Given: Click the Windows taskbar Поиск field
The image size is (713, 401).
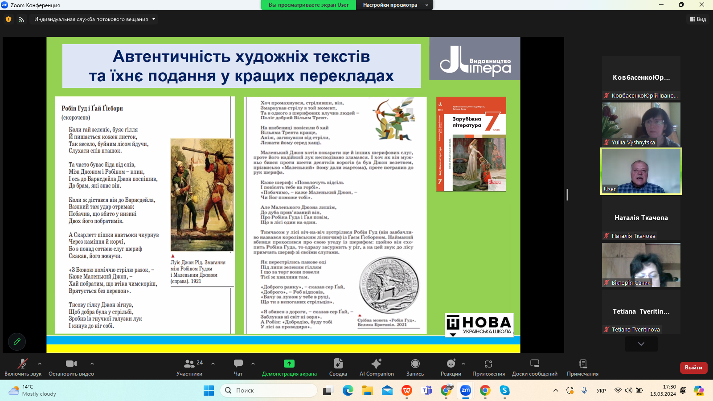Looking at the screenshot, I should coord(268,390).
